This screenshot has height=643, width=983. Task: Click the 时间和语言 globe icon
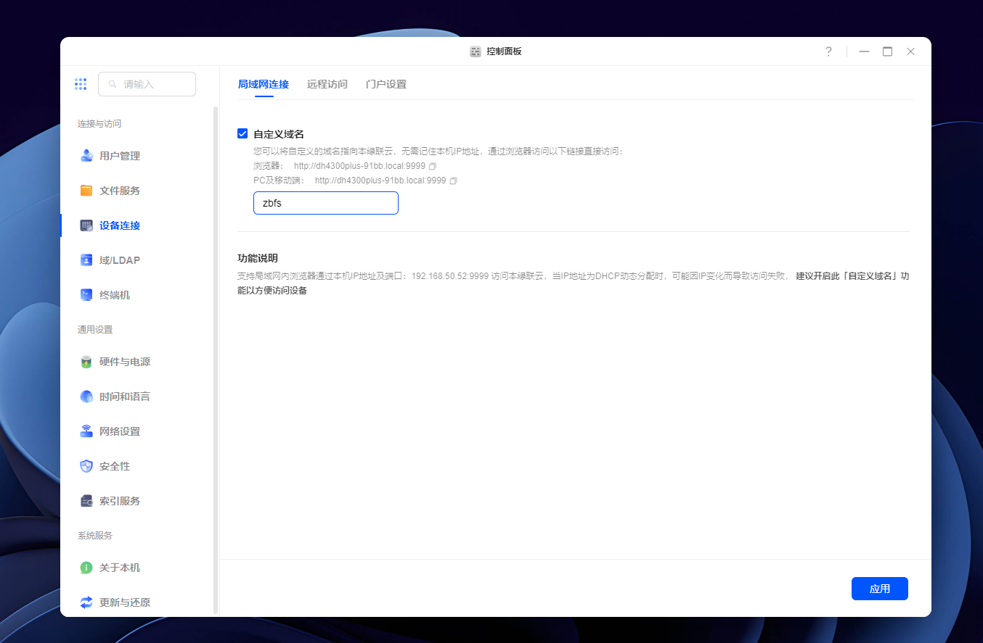(86, 397)
